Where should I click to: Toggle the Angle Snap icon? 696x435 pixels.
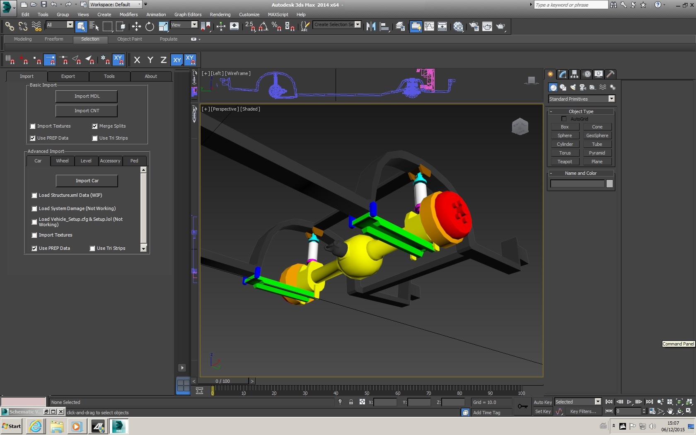(x=263, y=27)
